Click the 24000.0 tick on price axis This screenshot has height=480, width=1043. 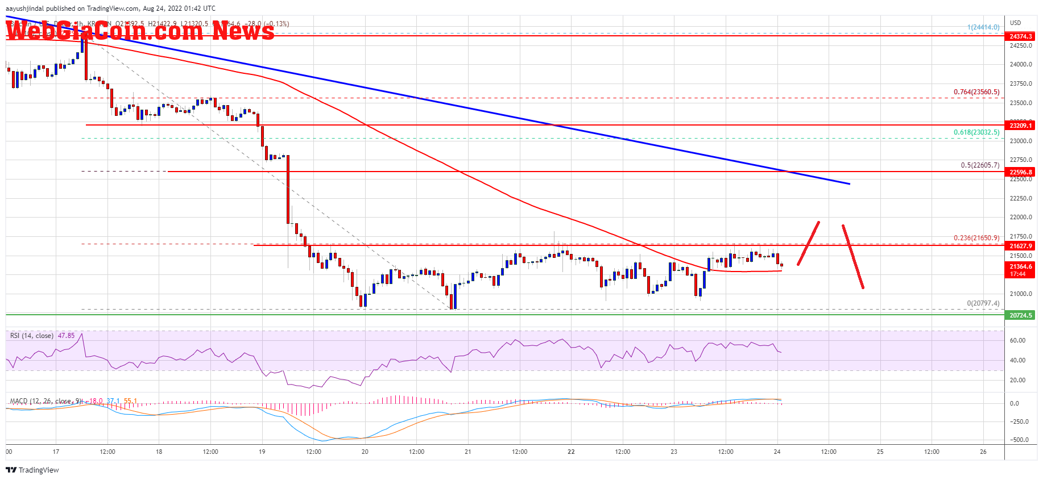1021,65
